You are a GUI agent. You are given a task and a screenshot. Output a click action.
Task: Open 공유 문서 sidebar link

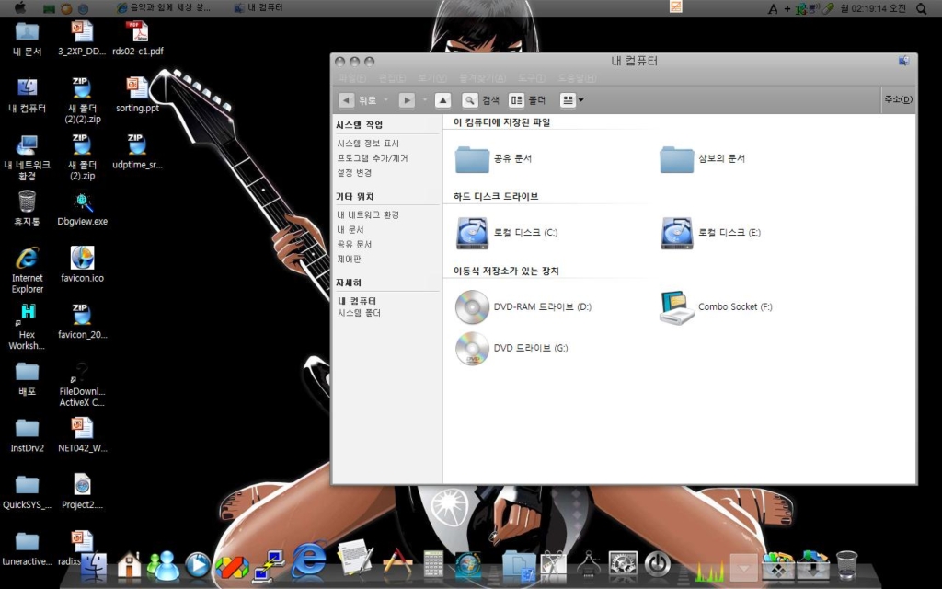tap(354, 244)
